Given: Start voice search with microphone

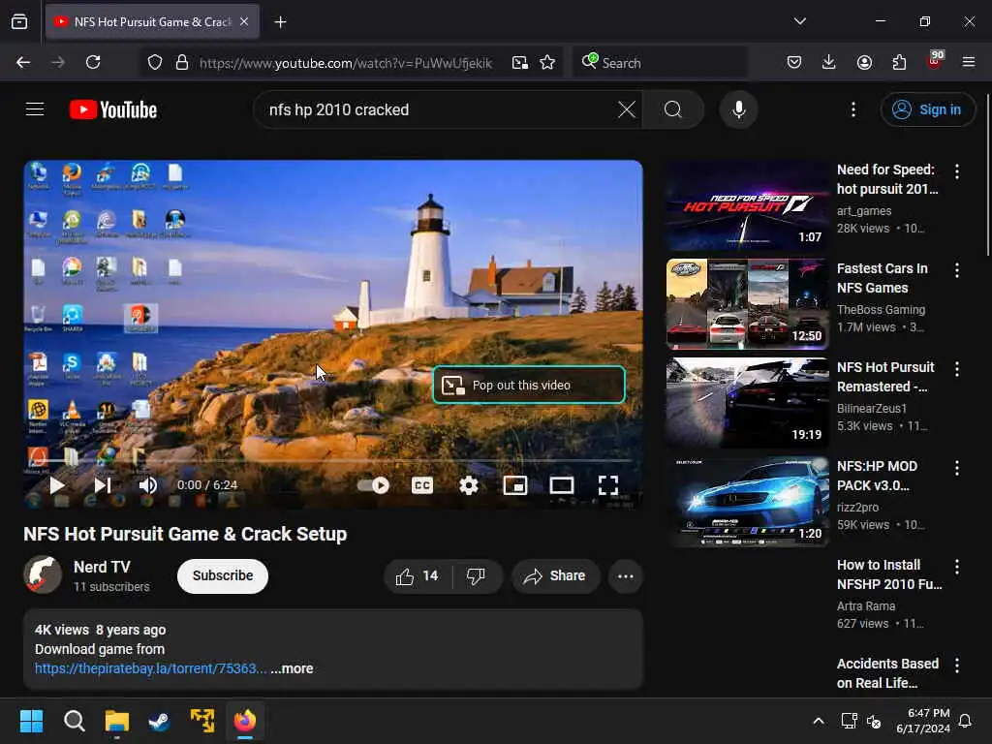Looking at the screenshot, I should tap(738, 109).
